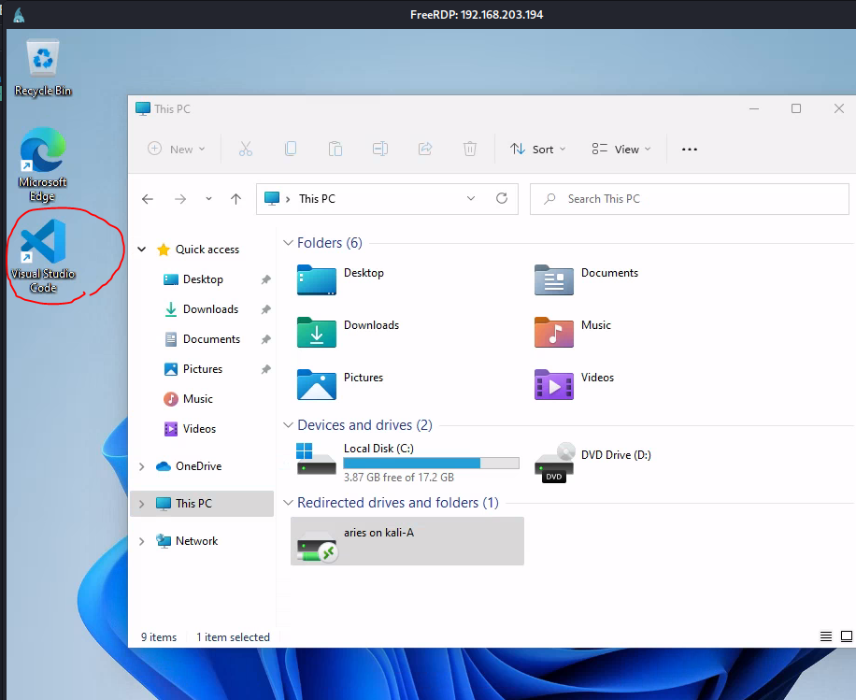Screen dimensions: 856x700
Task: Click This PC breadcrumb in address bar
Action: tap(317, 199)
